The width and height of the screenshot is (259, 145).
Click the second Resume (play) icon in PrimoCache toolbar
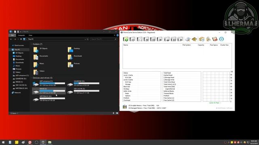[180, 39]
